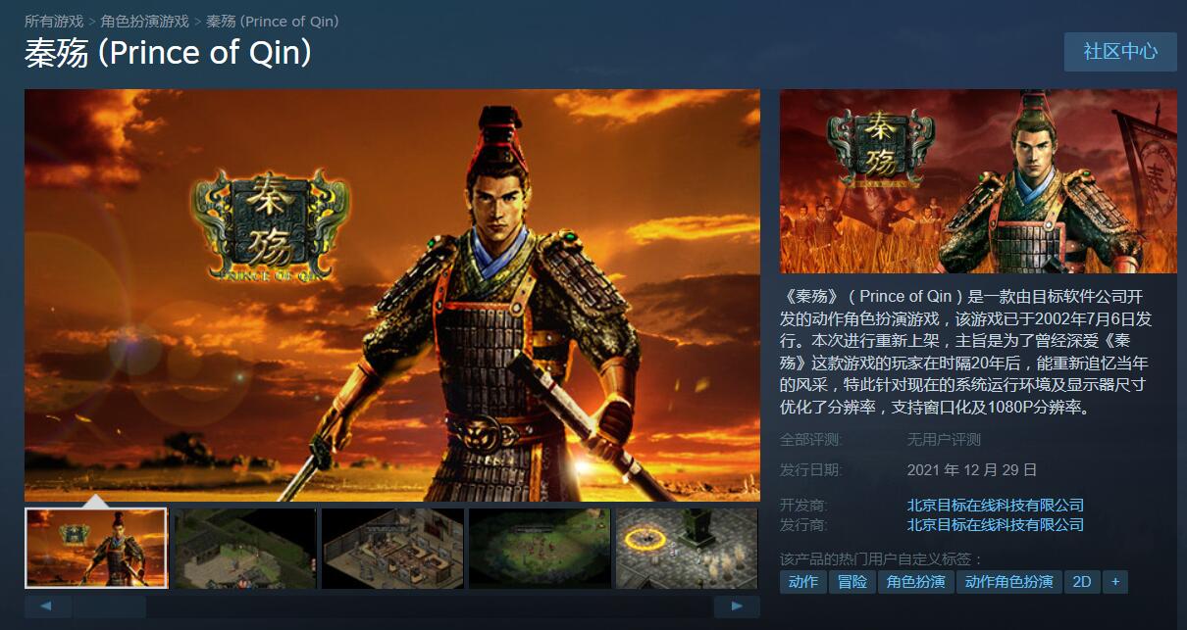Select the 2D tag

pyautogui.click(x=1082, y=582)
